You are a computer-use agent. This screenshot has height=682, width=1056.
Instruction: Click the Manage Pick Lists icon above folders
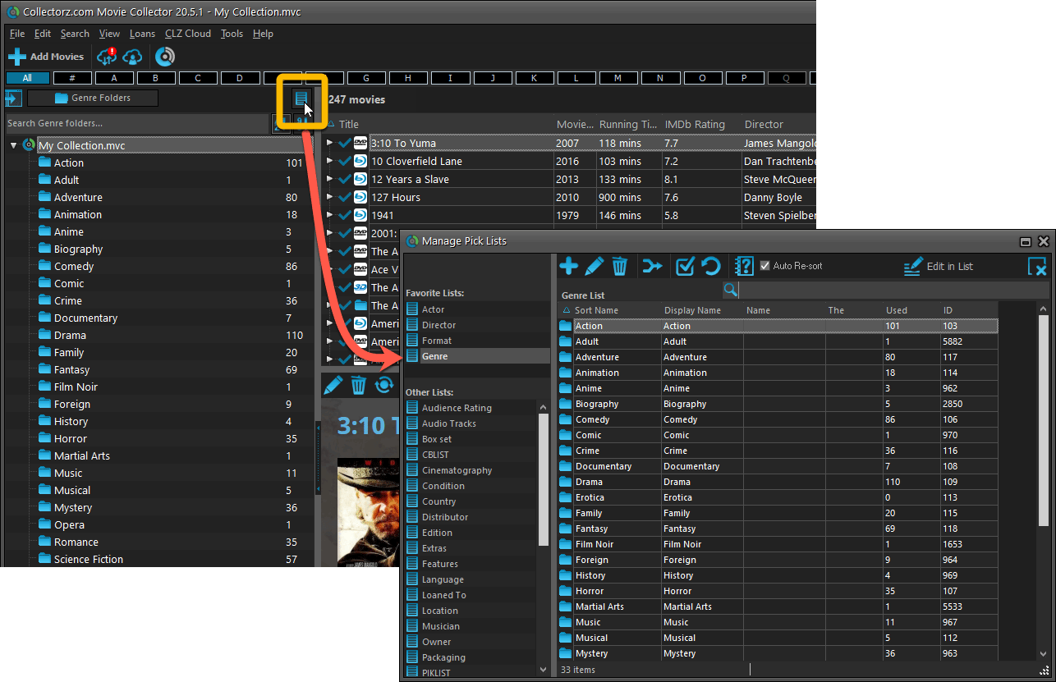pyautogui.click(x=301, y=99)
